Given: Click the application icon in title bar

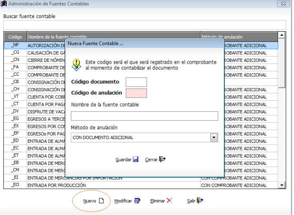Looking at the screenshot, I should click(4, 4).
